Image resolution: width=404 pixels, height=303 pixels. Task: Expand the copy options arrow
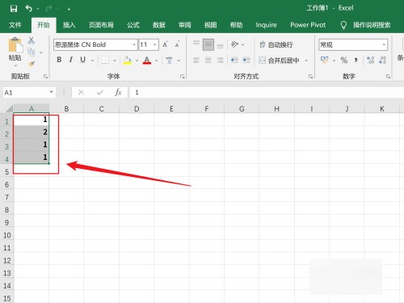pos(41,53)
